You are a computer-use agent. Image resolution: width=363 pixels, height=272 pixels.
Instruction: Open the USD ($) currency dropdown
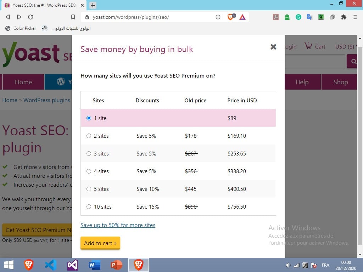pos(345,47)
